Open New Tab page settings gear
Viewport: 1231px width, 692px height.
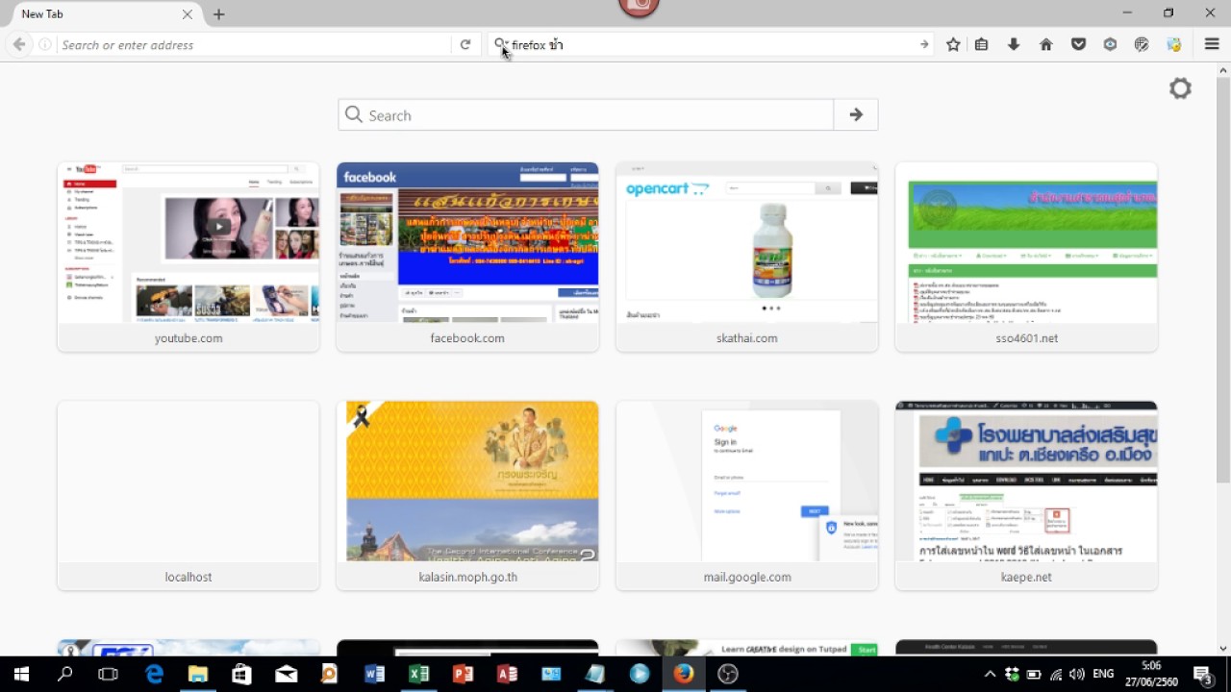pyautogui.click(x=1180, y=88)
